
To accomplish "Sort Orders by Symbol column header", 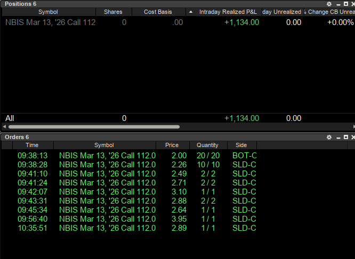I will [x=104, y=145].
